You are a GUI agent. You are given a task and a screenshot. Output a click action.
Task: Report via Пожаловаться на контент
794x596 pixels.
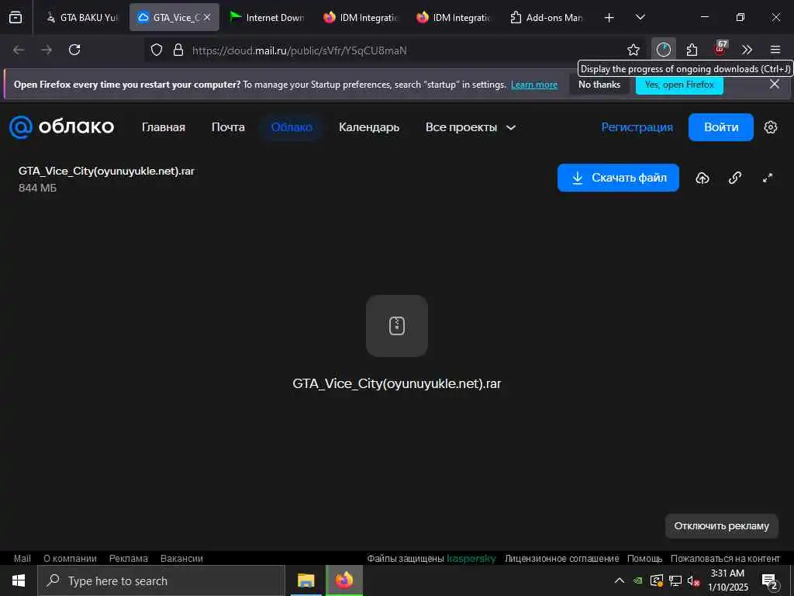pyautogui.click(x=725, y=558)
